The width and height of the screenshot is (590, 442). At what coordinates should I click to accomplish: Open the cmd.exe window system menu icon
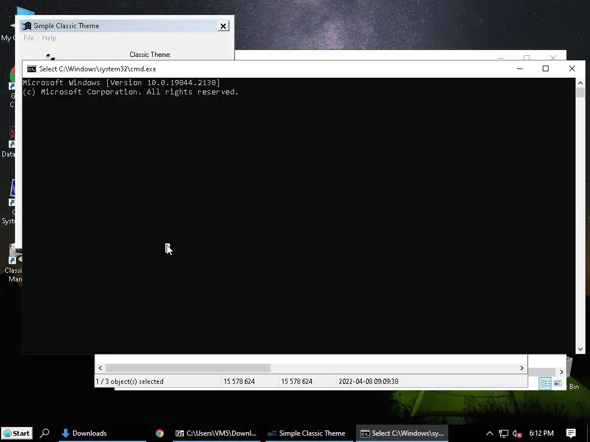32,69
